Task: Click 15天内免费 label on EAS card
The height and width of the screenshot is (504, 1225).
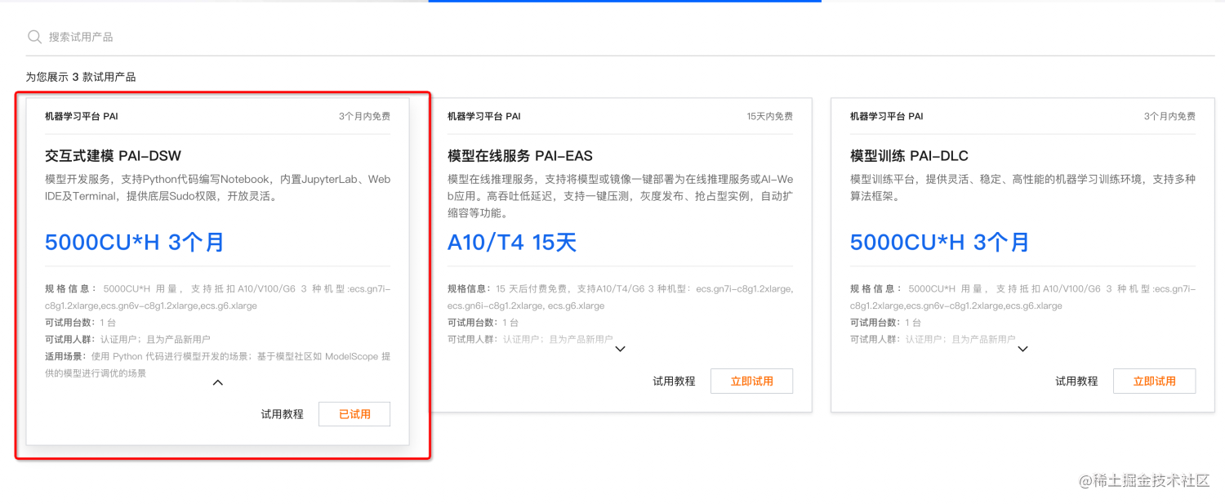Action: point(769,116)
